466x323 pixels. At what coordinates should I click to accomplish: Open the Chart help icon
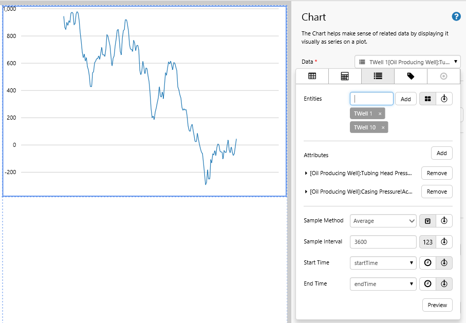click(x=456, y=16)
